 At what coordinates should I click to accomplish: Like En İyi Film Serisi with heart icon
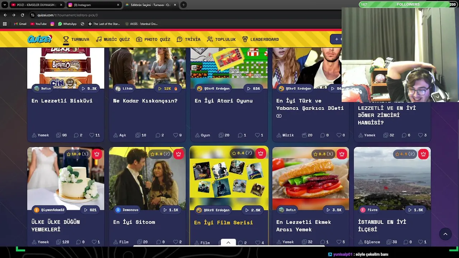(257, 243)
